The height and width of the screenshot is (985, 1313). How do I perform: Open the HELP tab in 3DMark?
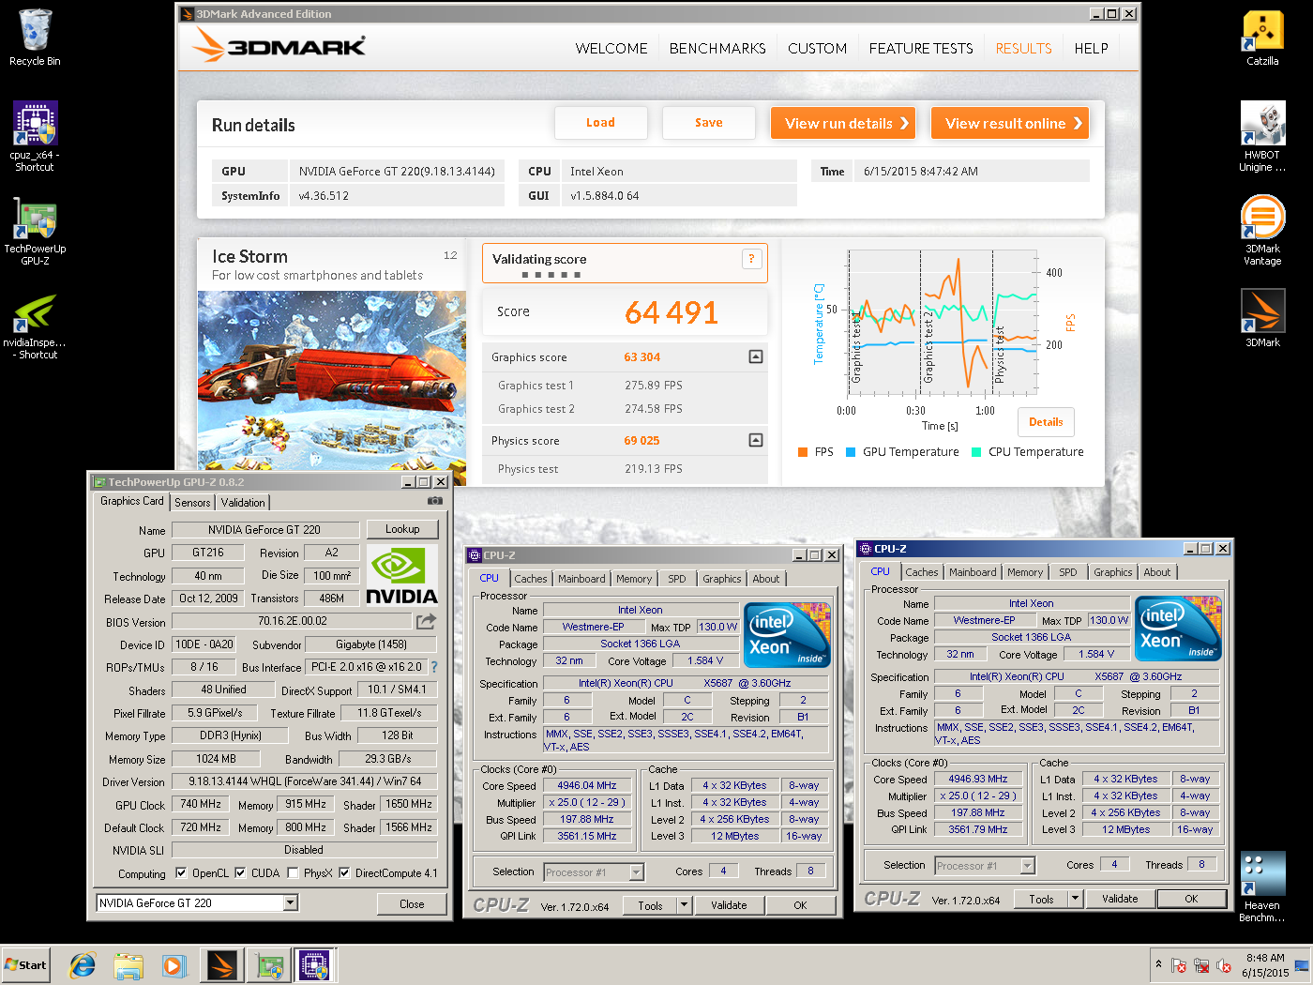(x=1091, y=48)
